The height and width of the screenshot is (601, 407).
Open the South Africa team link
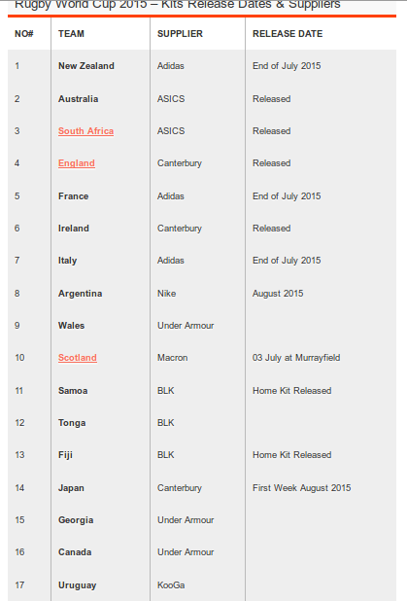85,131
